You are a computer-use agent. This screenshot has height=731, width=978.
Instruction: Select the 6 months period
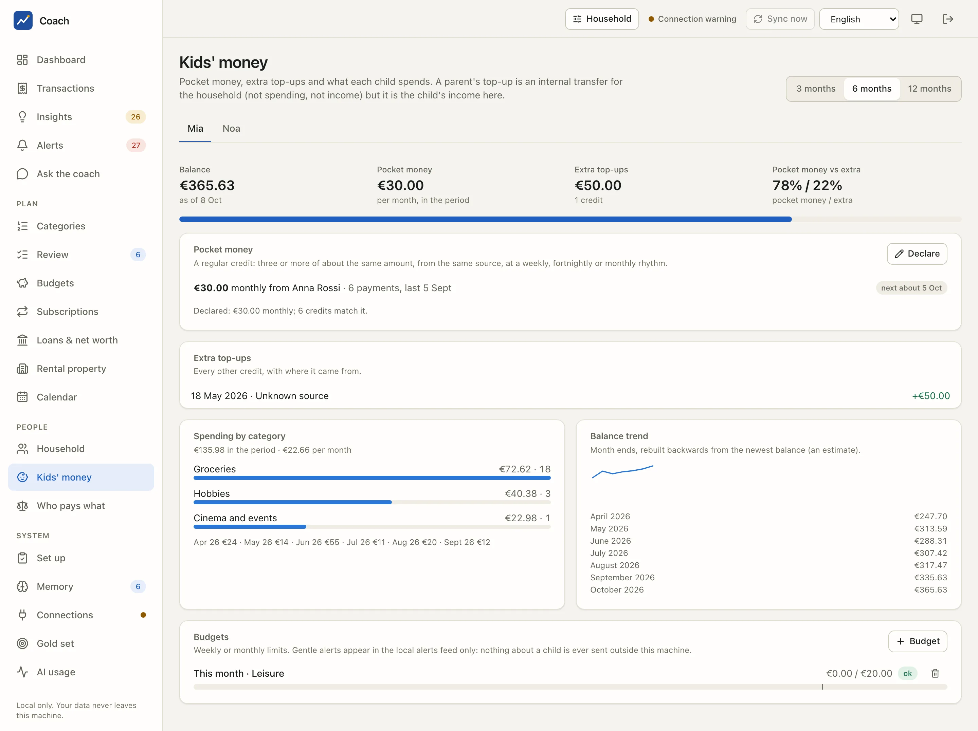[871, 88]
